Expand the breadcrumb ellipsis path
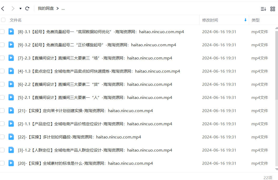Image resolution: width=278 pixels, height=180 pixels. click(x=63, y=8)
